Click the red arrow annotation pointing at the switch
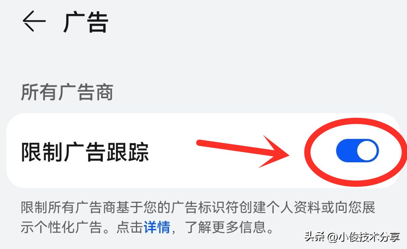The image size is (407, 249). pyautogui.click(x=243, y=151)
